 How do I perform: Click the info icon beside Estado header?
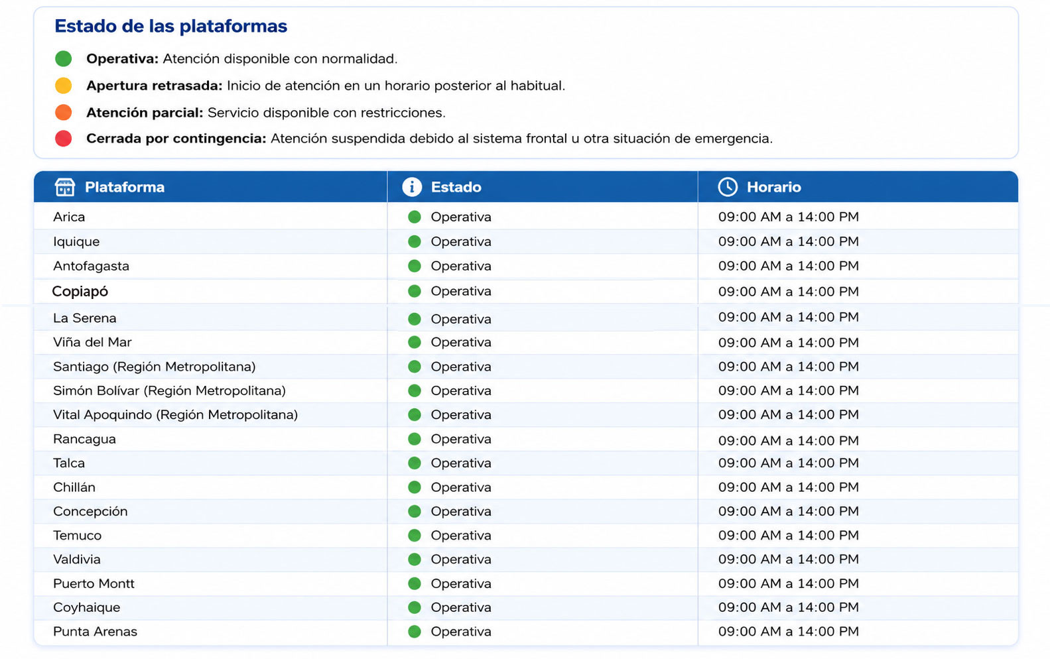tap(412, 187)
